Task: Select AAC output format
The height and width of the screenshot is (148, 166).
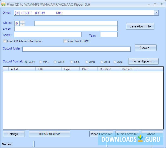Action: (115, 62)
